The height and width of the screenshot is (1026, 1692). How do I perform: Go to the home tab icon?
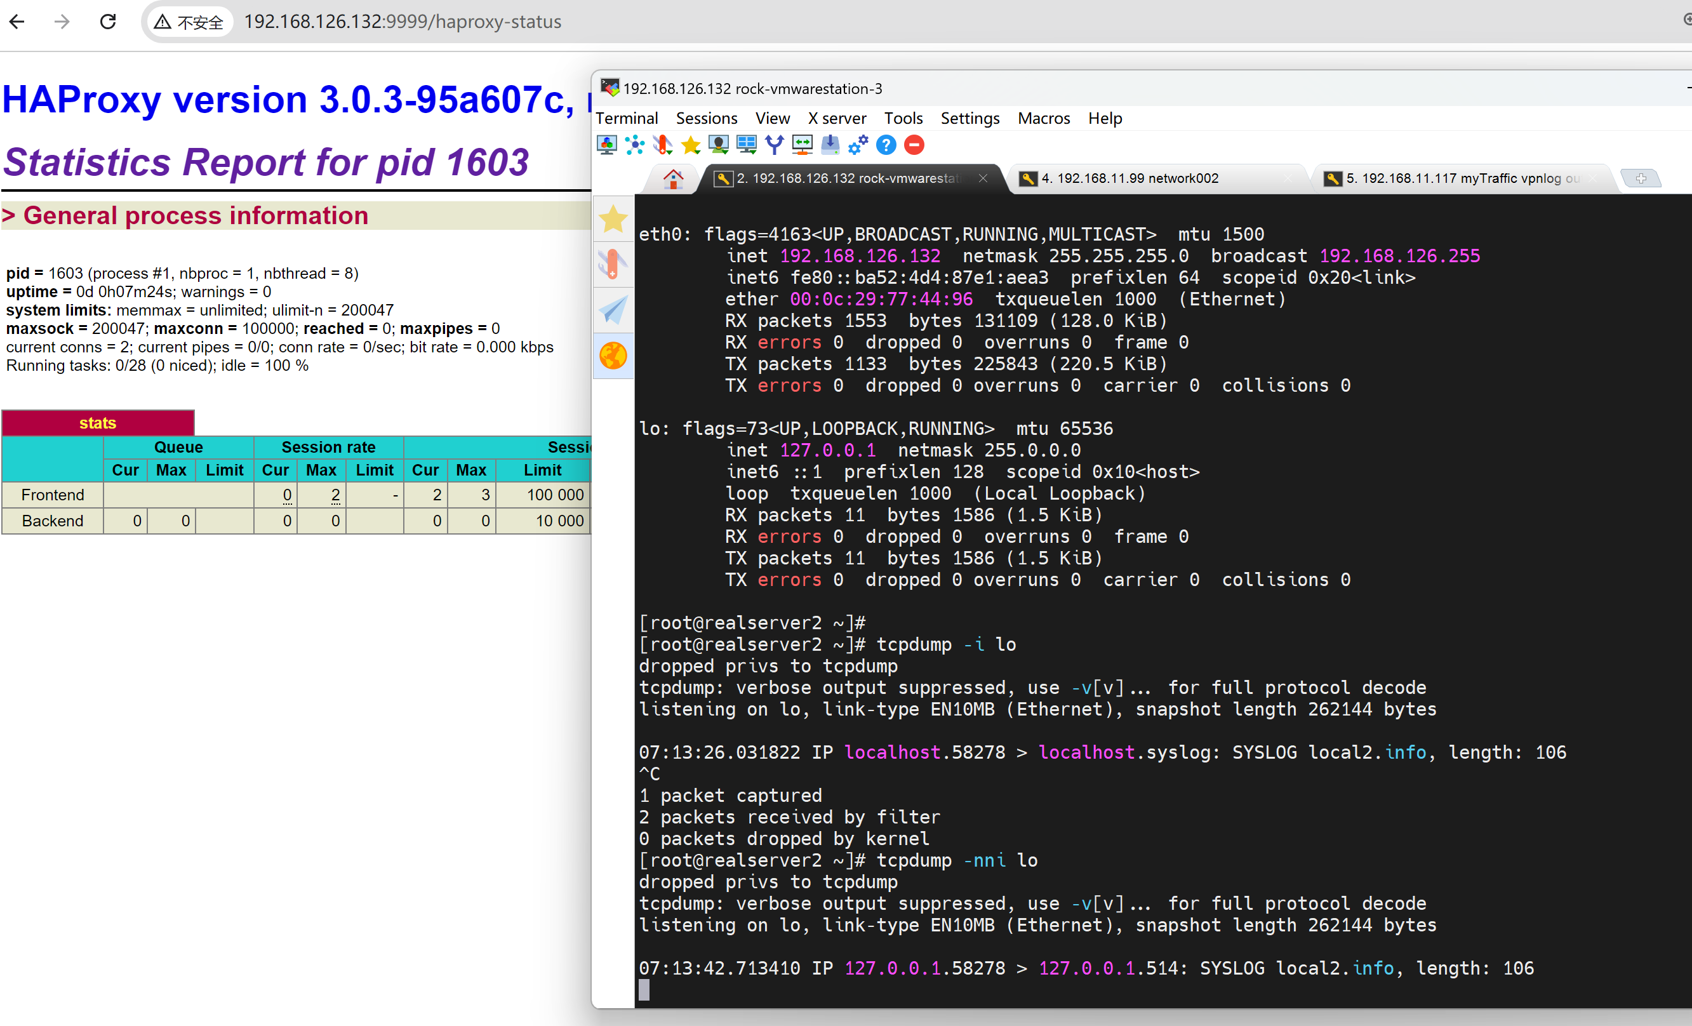click(673, 178)
